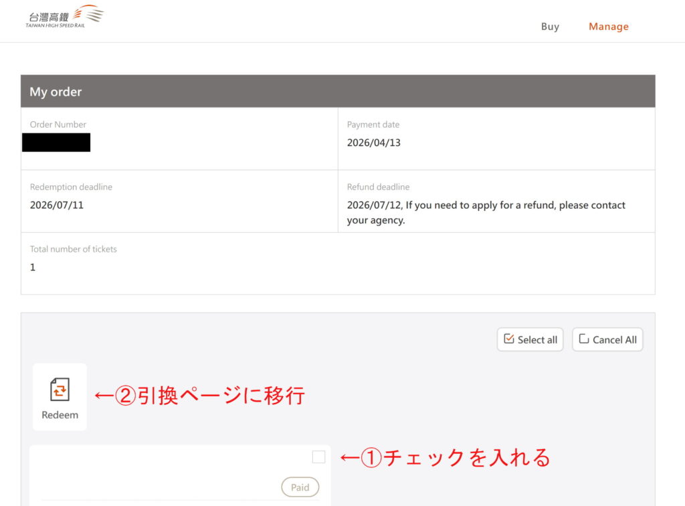Click the Taiwan High Speed Rail logo
This screenshot has height=506, width=685.
[64, 17]
